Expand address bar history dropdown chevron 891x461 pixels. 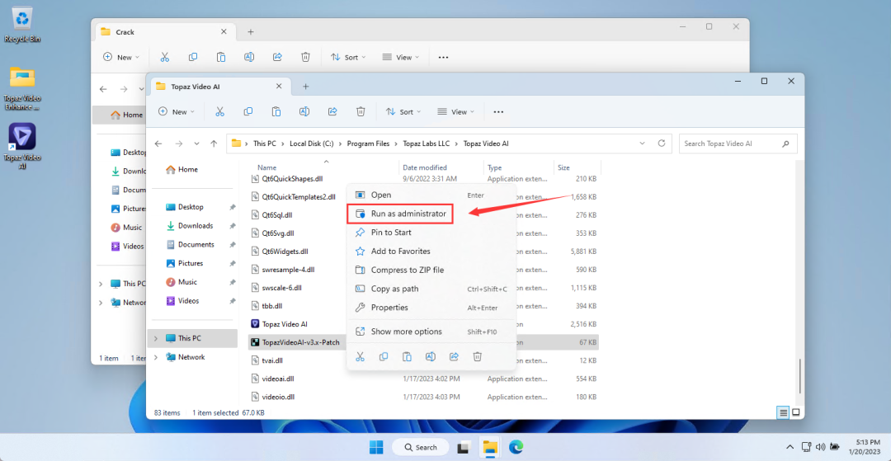coord(642,143)
